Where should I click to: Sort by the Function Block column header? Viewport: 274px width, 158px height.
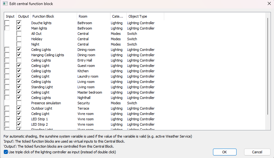tap(53, 16)
